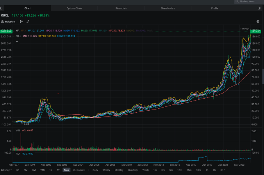
Task: Expand the Intraday dropdown
Action: pyautogui.click(x=6, y=170)
